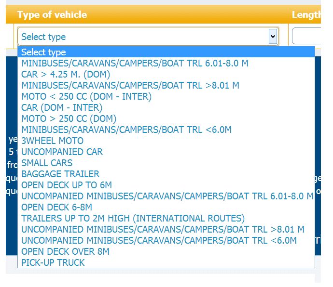The width and height of the screenshot is (333, 287).
Task: Select the '3WHEEL MOTO' option
Action: coord(53,141)
